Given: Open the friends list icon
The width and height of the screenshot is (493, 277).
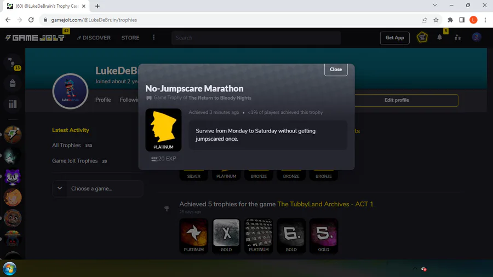Looking at the screenshot, I should [x=457, y=38].
